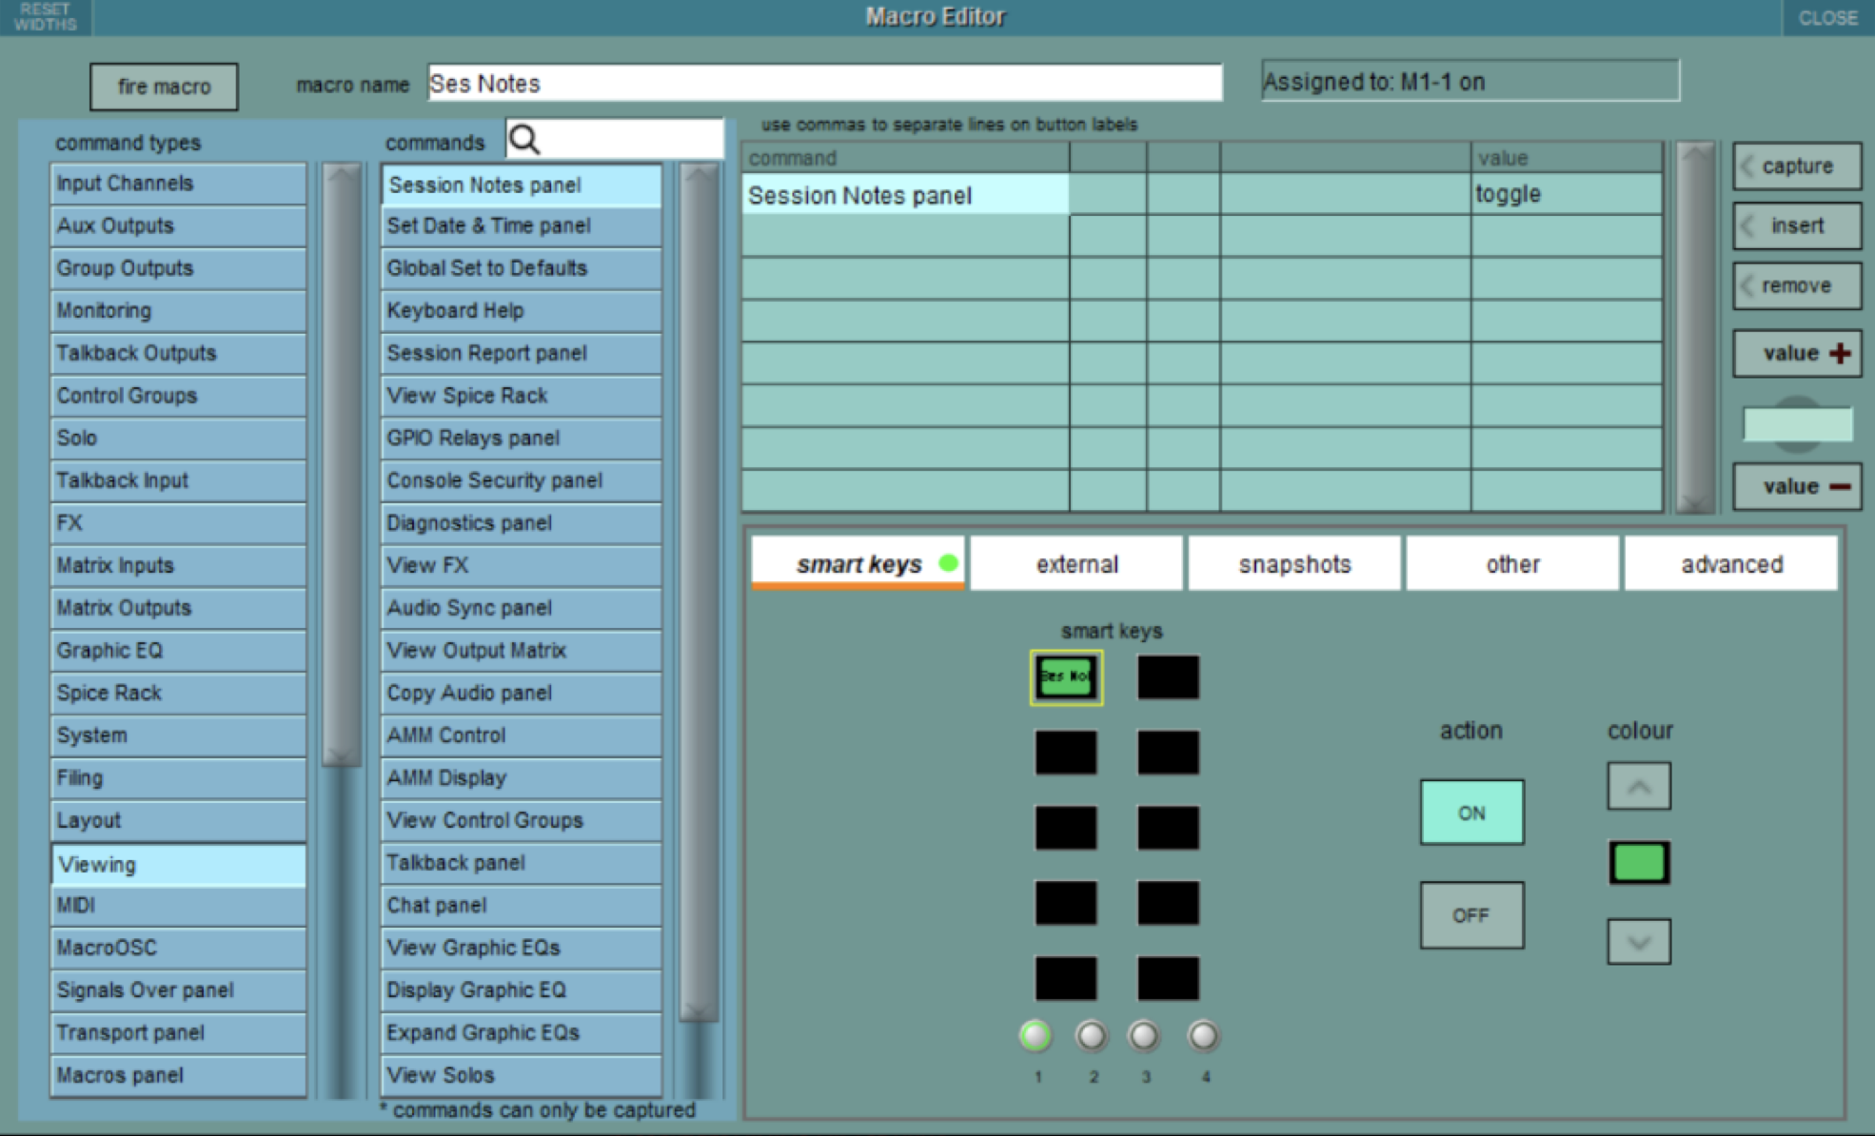Open the advanced tab
The width and height of the screenshot is (1875, 1136).
pyautogui.click(x=1730, y=564)
